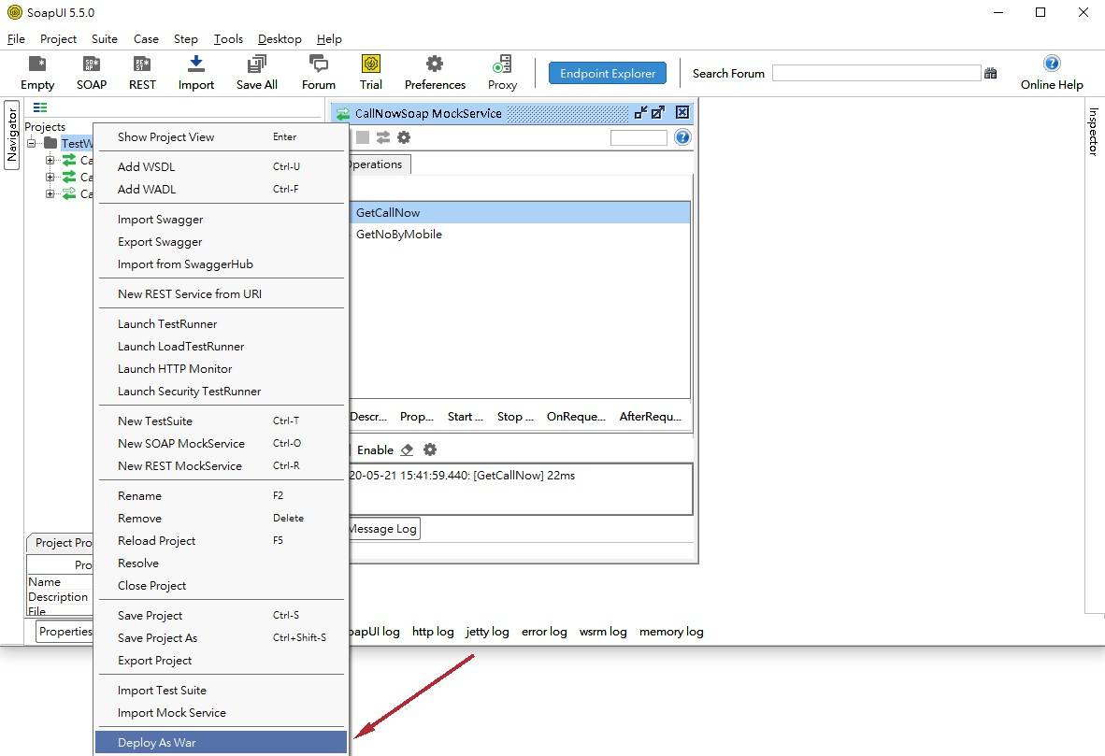Choose New SOAP MockService
1105x756 pixels.
click(x=222, y=443)
